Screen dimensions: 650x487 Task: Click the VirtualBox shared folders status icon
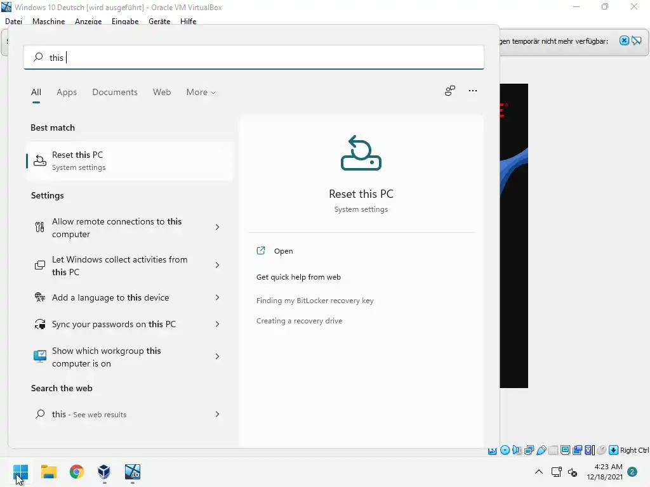click(x=553, y=450)
